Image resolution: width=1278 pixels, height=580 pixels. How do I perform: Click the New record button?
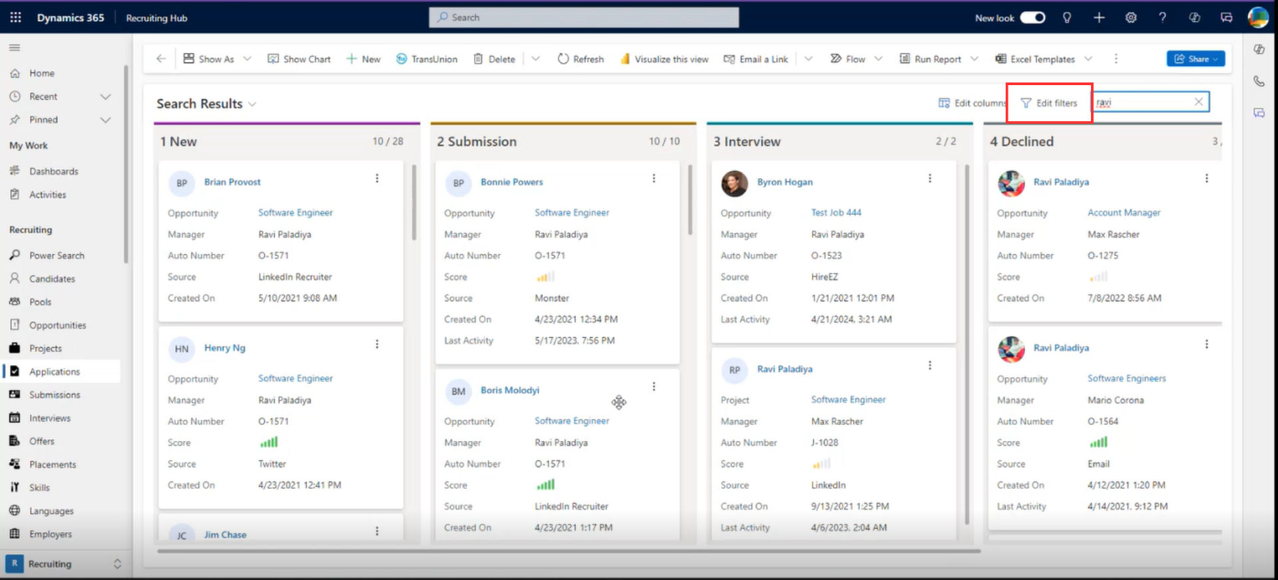click(x=363, y=59)
